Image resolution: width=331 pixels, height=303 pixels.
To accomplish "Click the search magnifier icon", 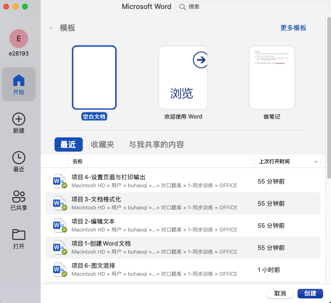I will point(182,7).
